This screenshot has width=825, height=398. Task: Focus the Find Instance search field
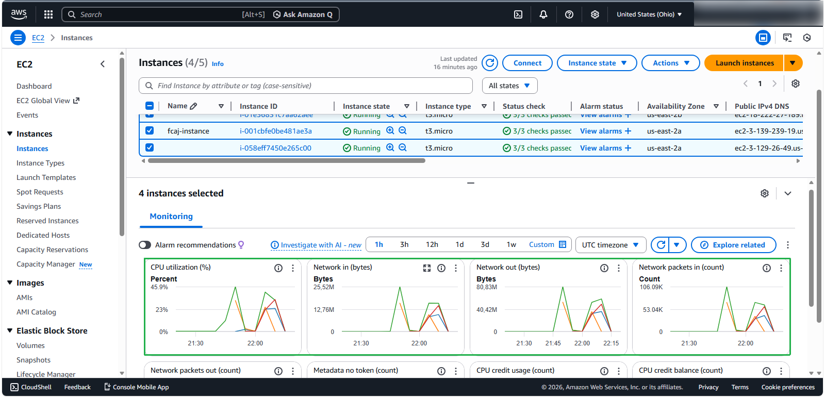(306, 86)
